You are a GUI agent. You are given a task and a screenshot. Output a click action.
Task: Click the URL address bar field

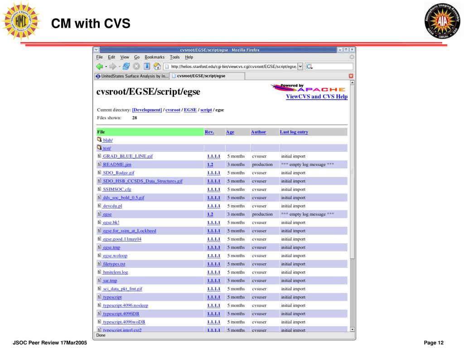click(x=231, y=67)
